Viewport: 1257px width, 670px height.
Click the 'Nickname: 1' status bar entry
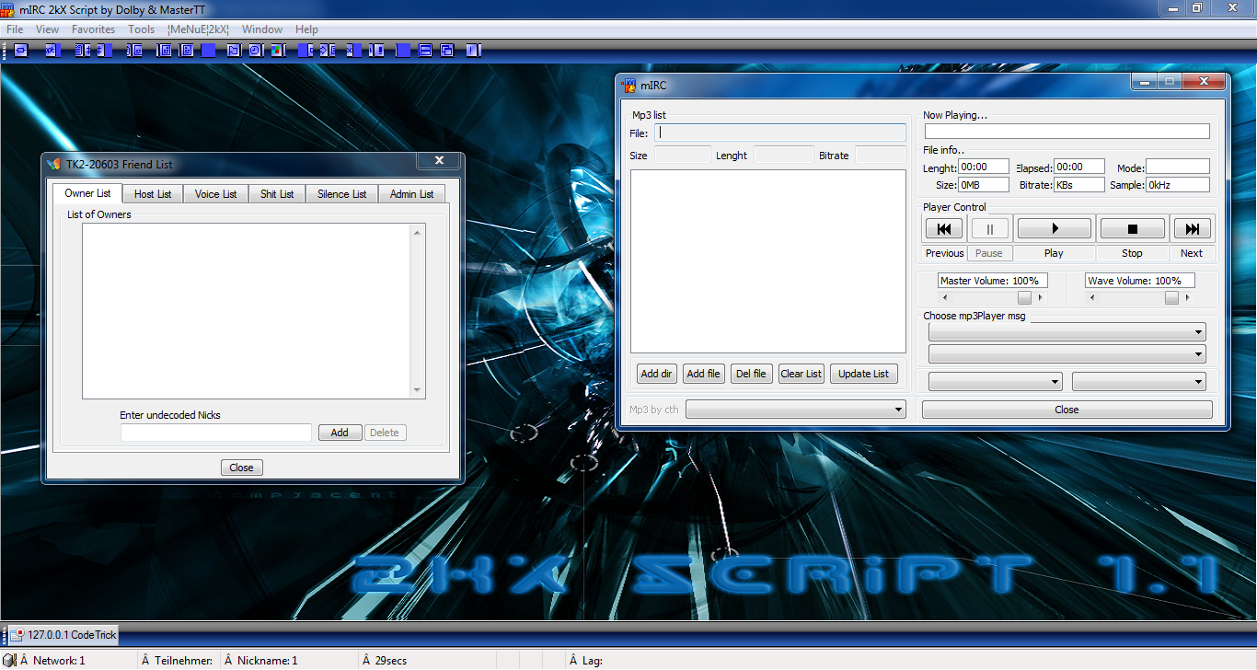[x=267, y=660]
